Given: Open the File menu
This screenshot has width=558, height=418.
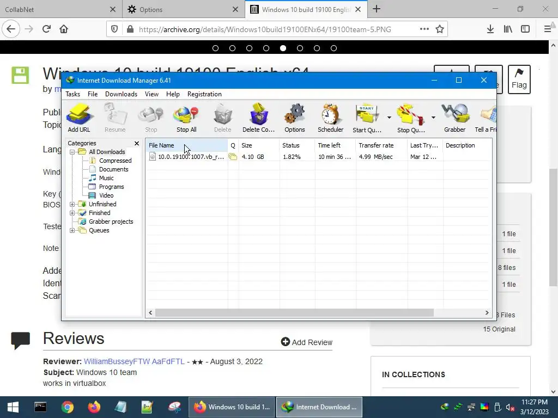Looking at the screenshot, I should [x=93, y=94].
